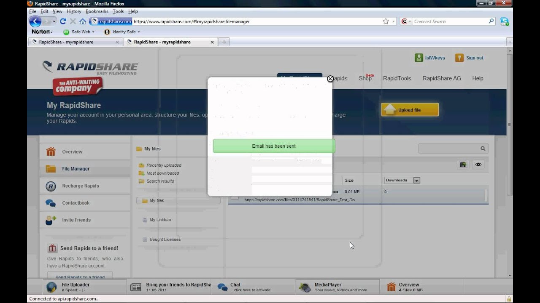Click the Sign out key icon
This screenshot has width=540, height=303.
pos(459,58)
